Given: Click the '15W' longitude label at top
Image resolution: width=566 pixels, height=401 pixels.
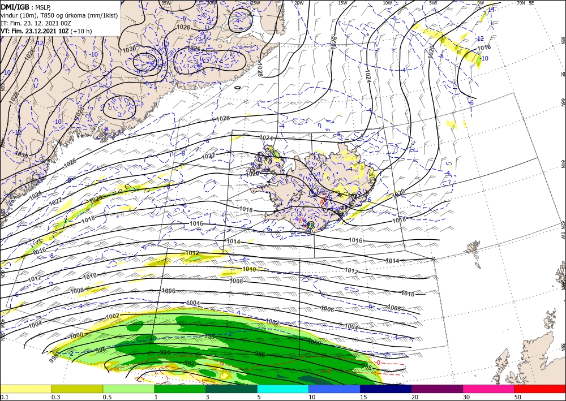Looking at the screenshot, I should 343,3.
